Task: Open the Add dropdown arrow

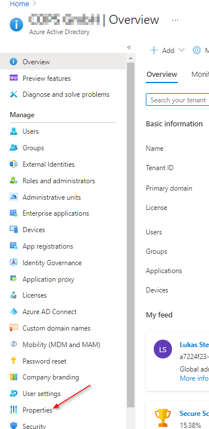Action: [x=181, y=50]
